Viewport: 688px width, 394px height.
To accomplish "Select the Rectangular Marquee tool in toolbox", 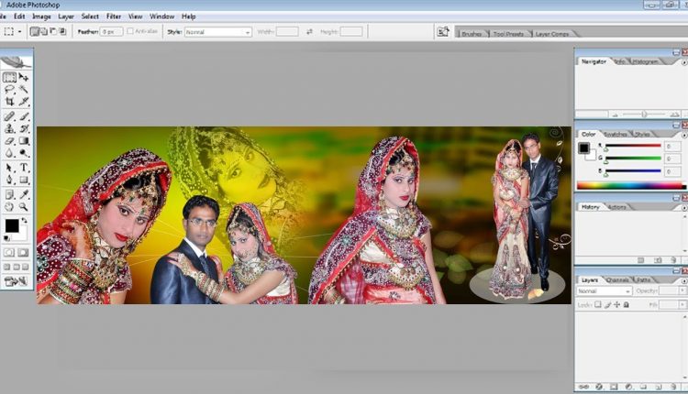I will click(x=10, y=77).
